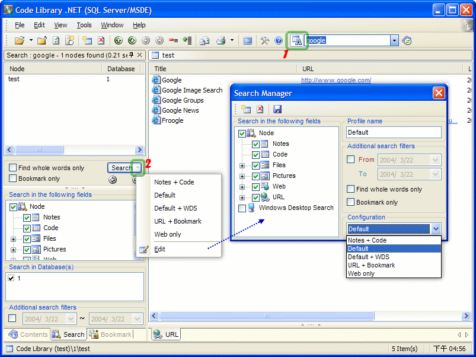Open the File menu

point(20,25)
